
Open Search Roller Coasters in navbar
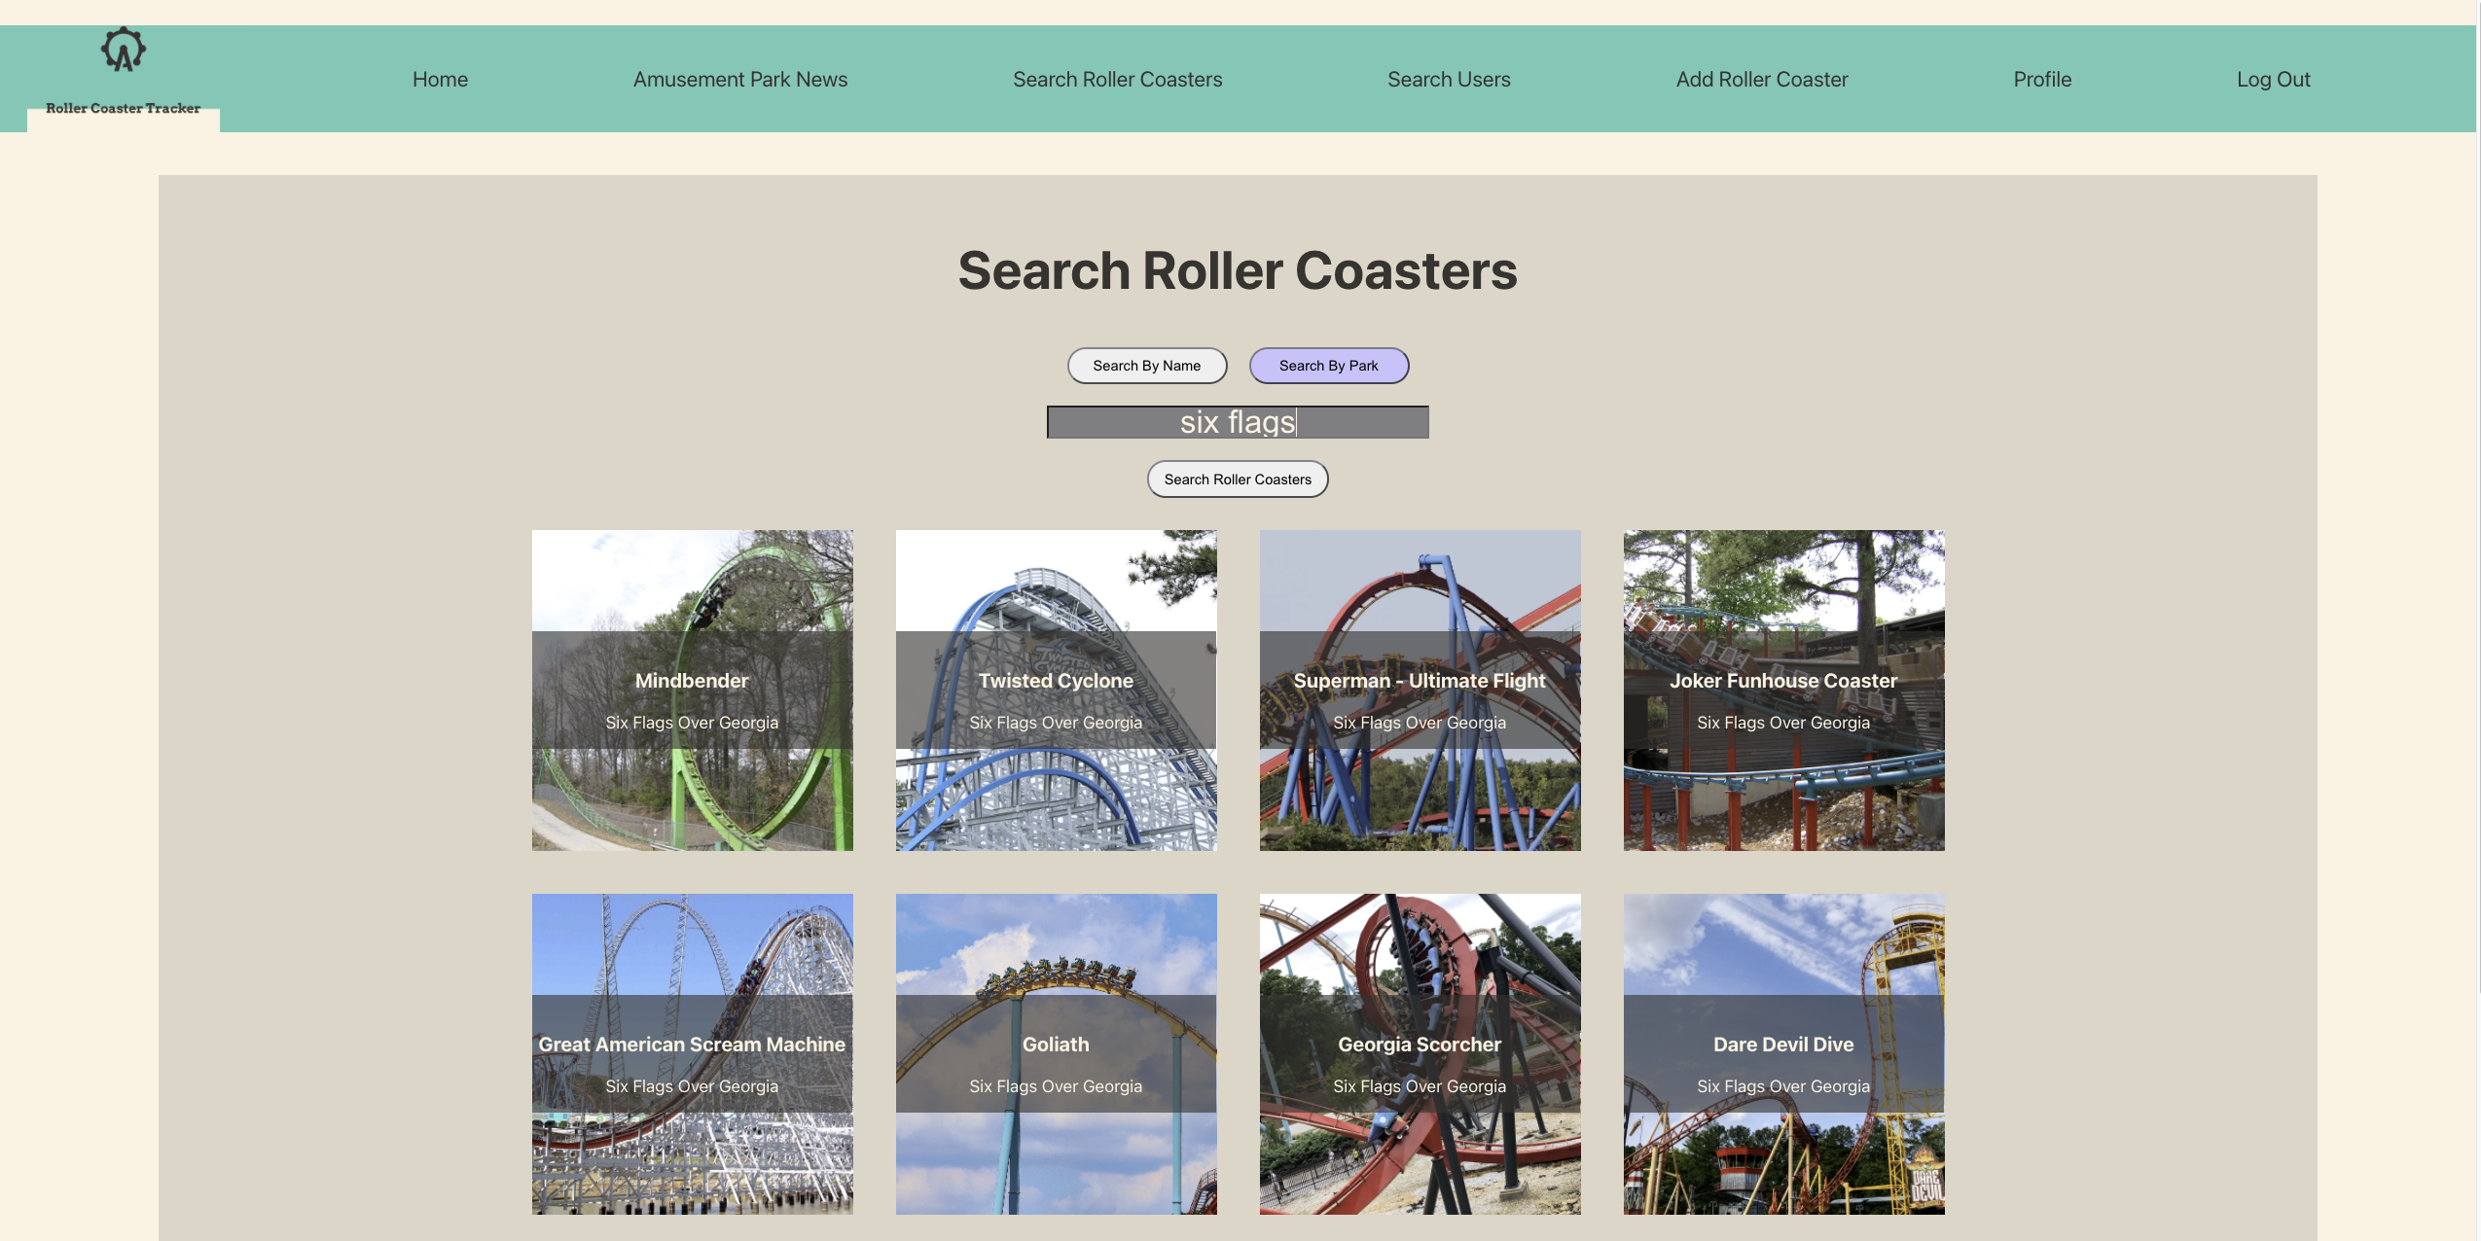click(1117, 80)
